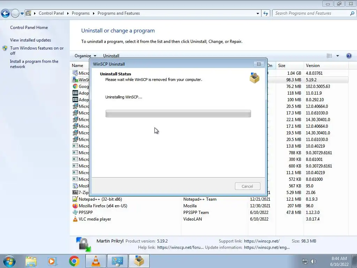Switch to VLC on the taskbar

tap(96, 261)
